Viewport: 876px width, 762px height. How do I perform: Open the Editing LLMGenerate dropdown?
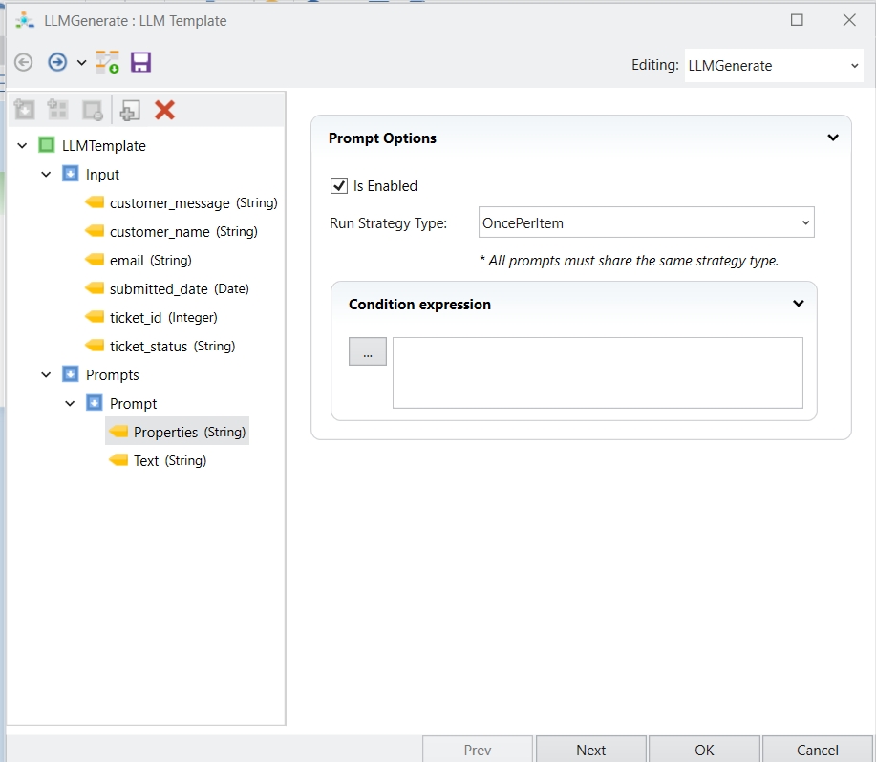[773, 66]
